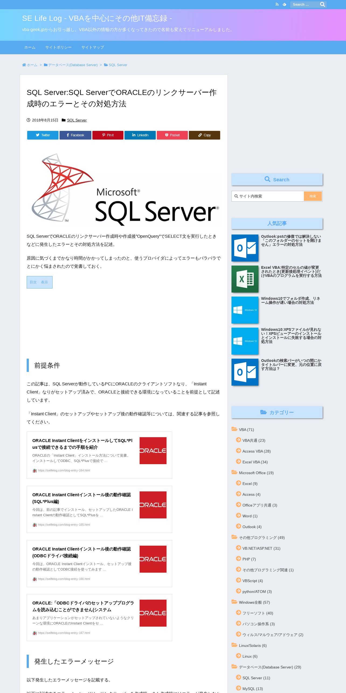The image size is (346, 693).
Task: Click the underlined SQL Server category beside the date
Action: click(77, 120)
